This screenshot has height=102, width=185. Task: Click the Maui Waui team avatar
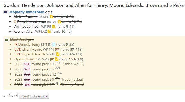coord(6,40)
